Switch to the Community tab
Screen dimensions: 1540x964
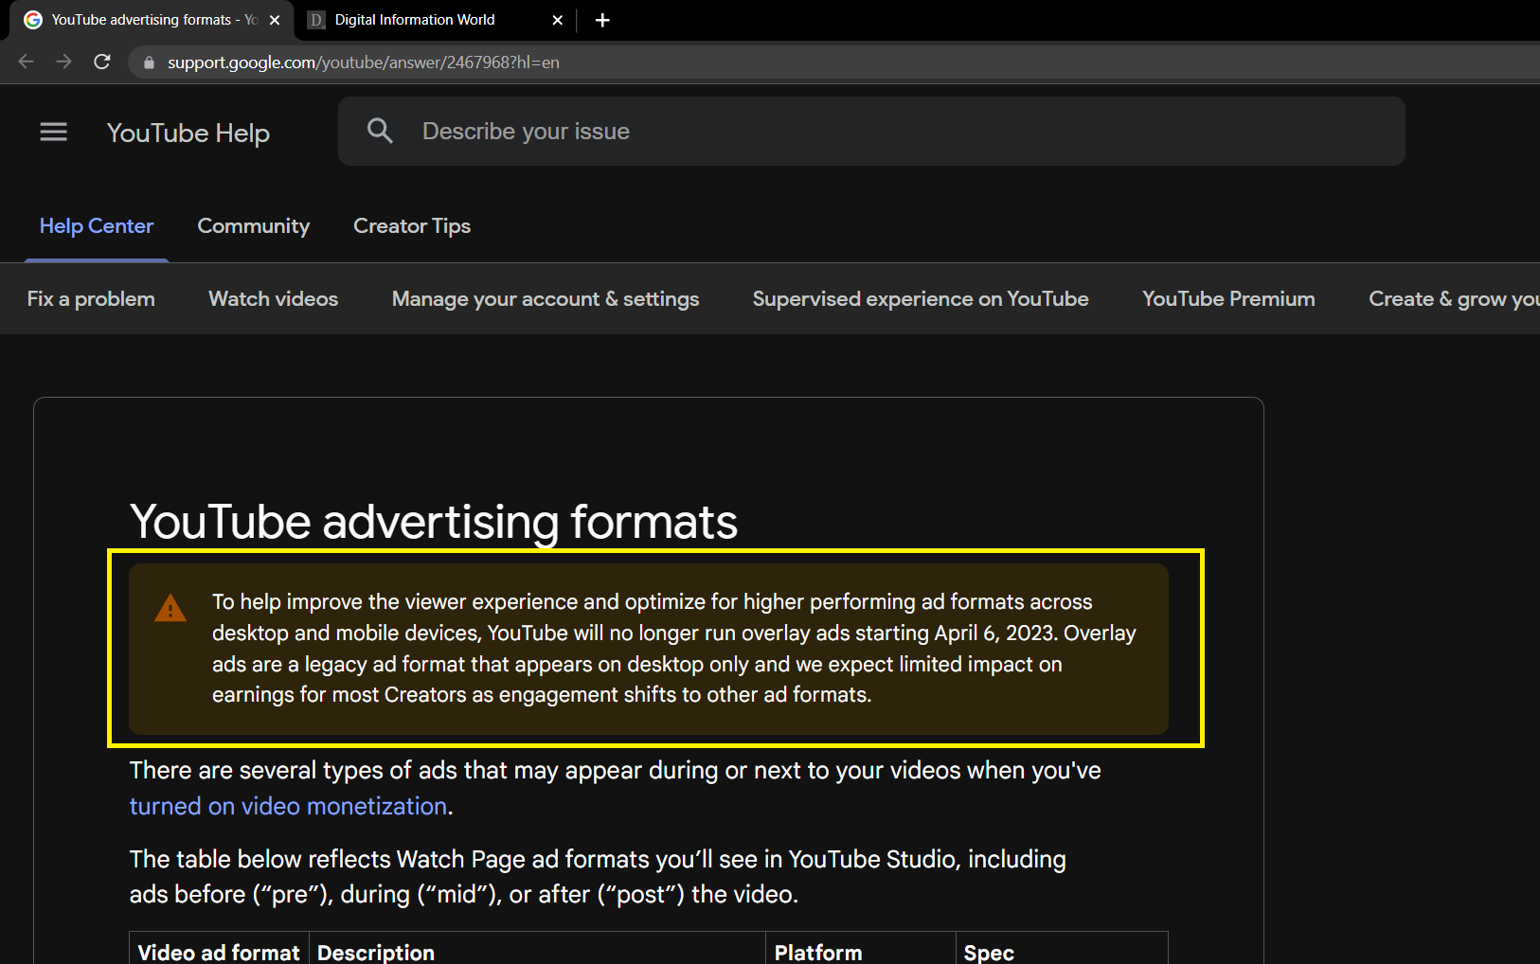254,226
